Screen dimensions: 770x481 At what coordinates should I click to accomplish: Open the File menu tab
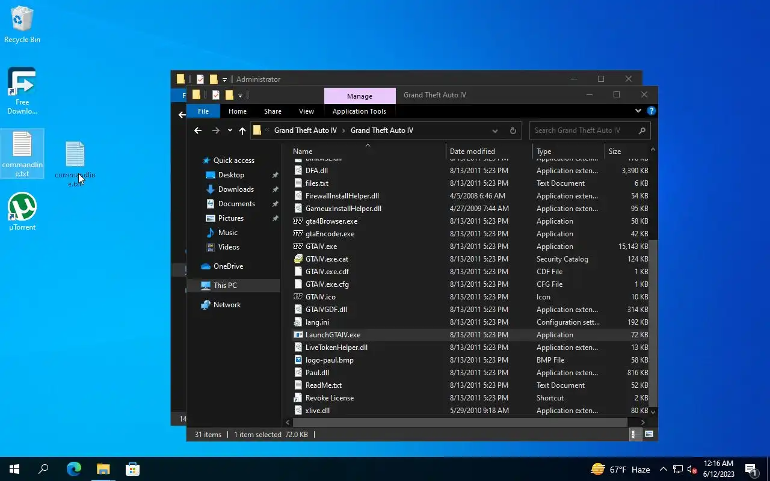[203, 111]
